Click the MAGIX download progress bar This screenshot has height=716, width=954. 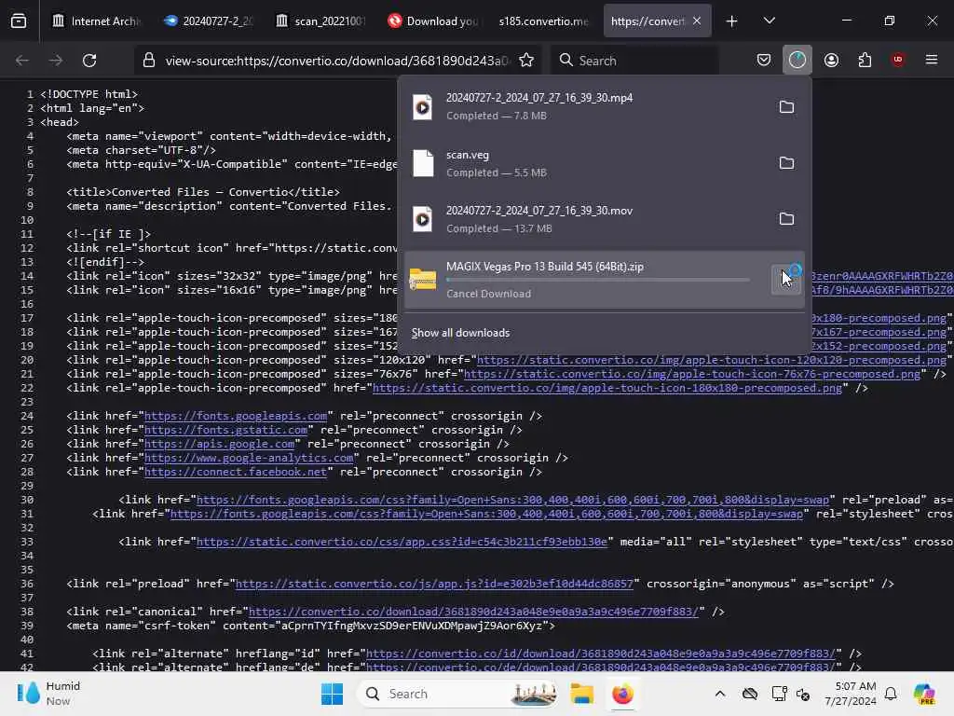(598, 280)
